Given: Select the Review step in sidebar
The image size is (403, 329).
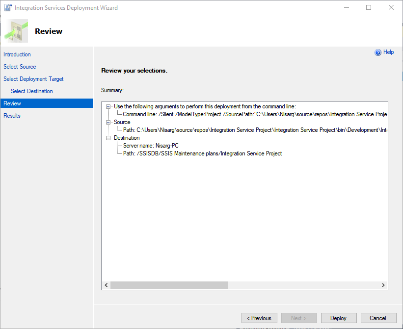Looking at the screenshot, I should (x=12, y=103).
